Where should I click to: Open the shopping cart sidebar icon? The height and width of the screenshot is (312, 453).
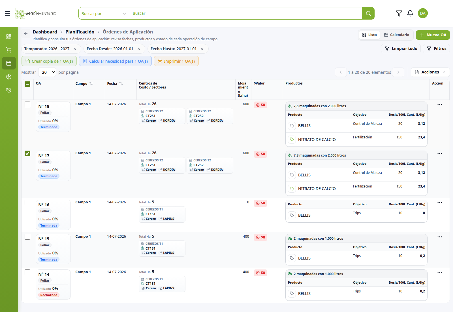click(9, 50)
